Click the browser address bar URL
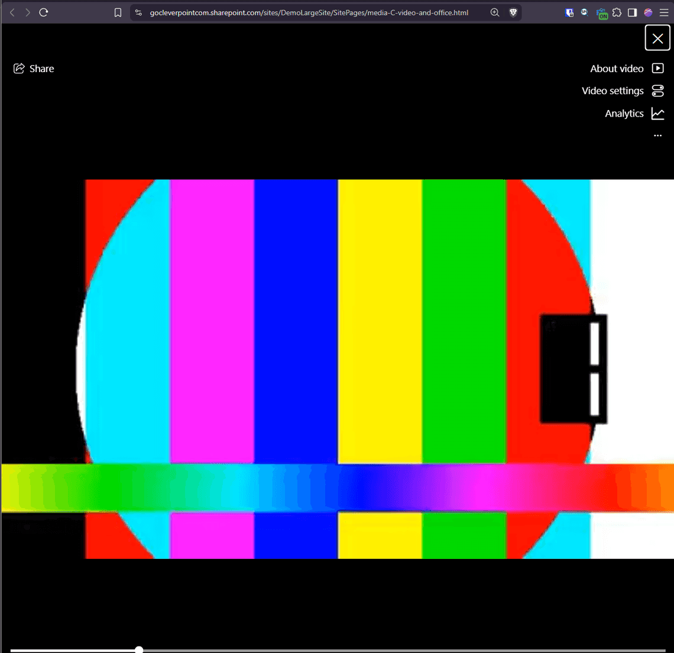The image size is (674, 653). (309, 13)
